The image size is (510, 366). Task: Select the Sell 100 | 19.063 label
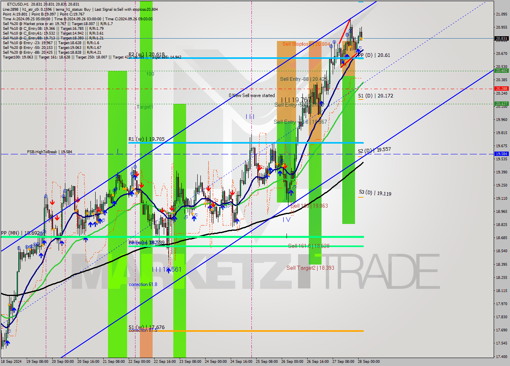coord(309,206)
